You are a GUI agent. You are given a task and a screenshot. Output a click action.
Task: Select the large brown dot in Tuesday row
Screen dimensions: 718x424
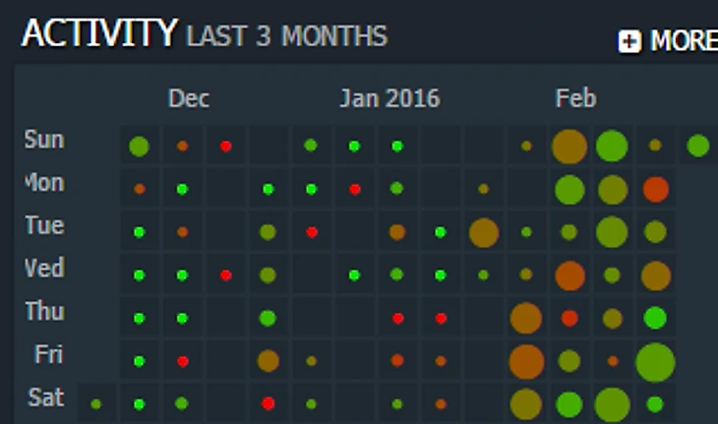pyautogui.click(x=484, y=232)
